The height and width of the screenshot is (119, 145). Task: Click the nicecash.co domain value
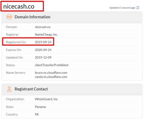coord(43,27)
